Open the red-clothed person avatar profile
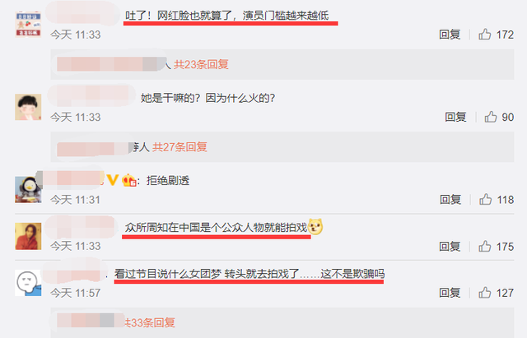 (x=28, y=236)
